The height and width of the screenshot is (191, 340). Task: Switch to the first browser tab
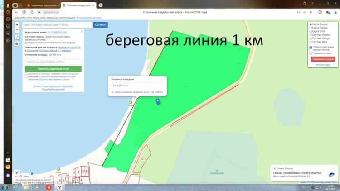pos(43,5)
